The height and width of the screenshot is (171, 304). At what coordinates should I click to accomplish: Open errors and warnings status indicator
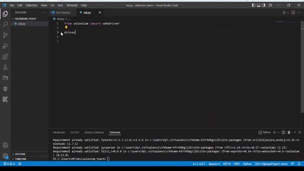point(9,164)
